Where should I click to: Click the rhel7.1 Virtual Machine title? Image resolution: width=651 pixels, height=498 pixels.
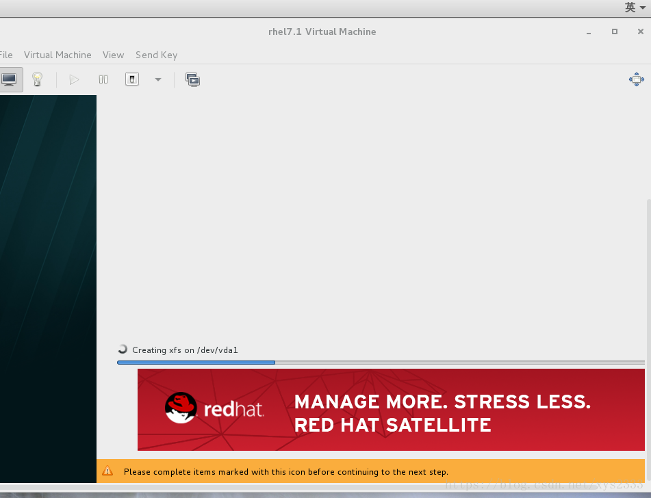pos(322,31)
